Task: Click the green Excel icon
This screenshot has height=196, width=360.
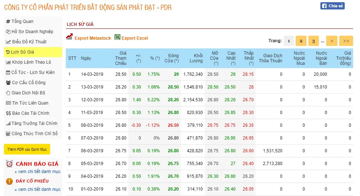Action: [x=117, y=37]
